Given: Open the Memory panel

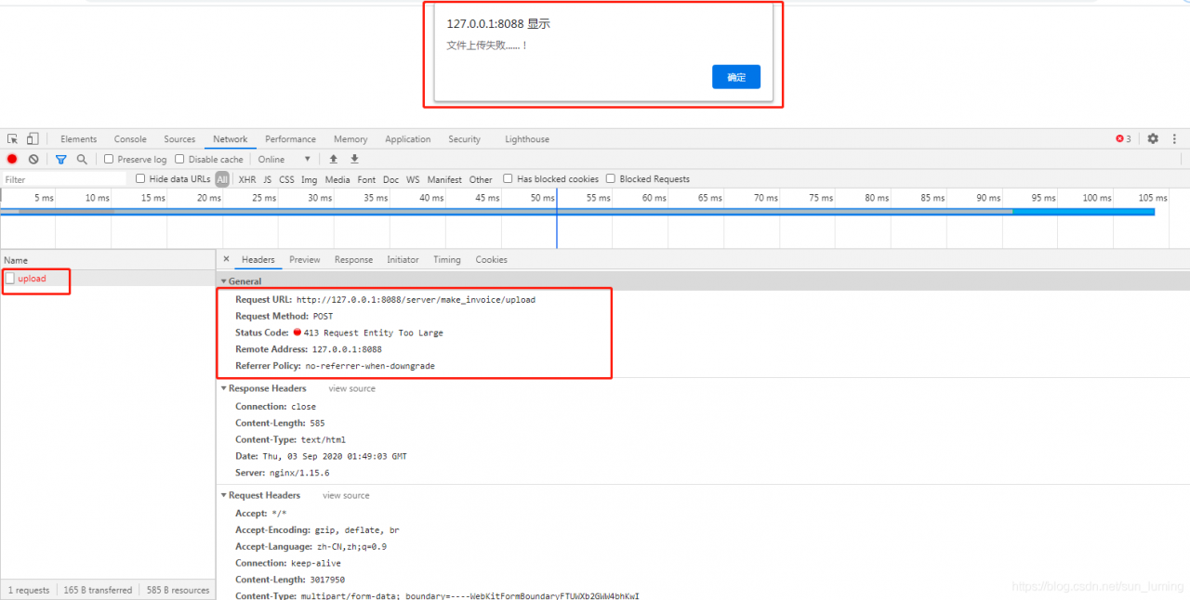Looking at the screenshot, I should point(350,139).
